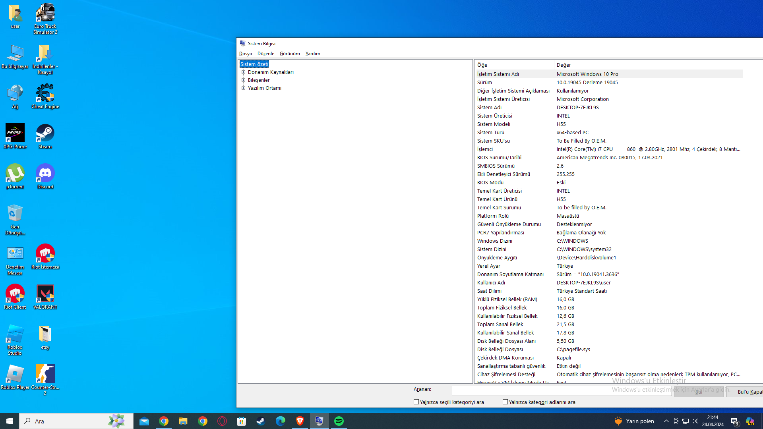
Task: Click the taskbar Ara search box
Action: pyautogui.click(x=76, y=421)
